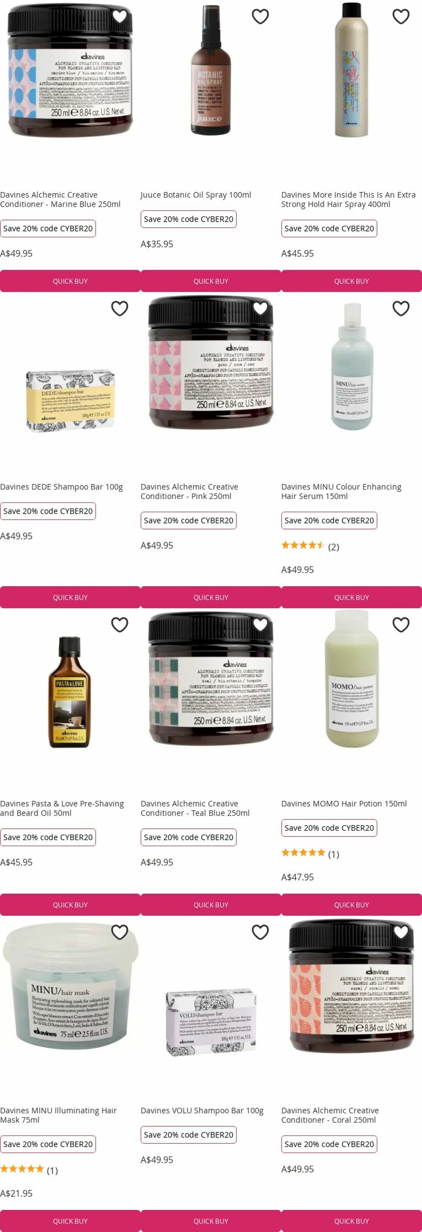Viewport: 422px width, 1232px height.
Task: Add Marine Blue conditioner to wishlist
Action: [119, 16]
